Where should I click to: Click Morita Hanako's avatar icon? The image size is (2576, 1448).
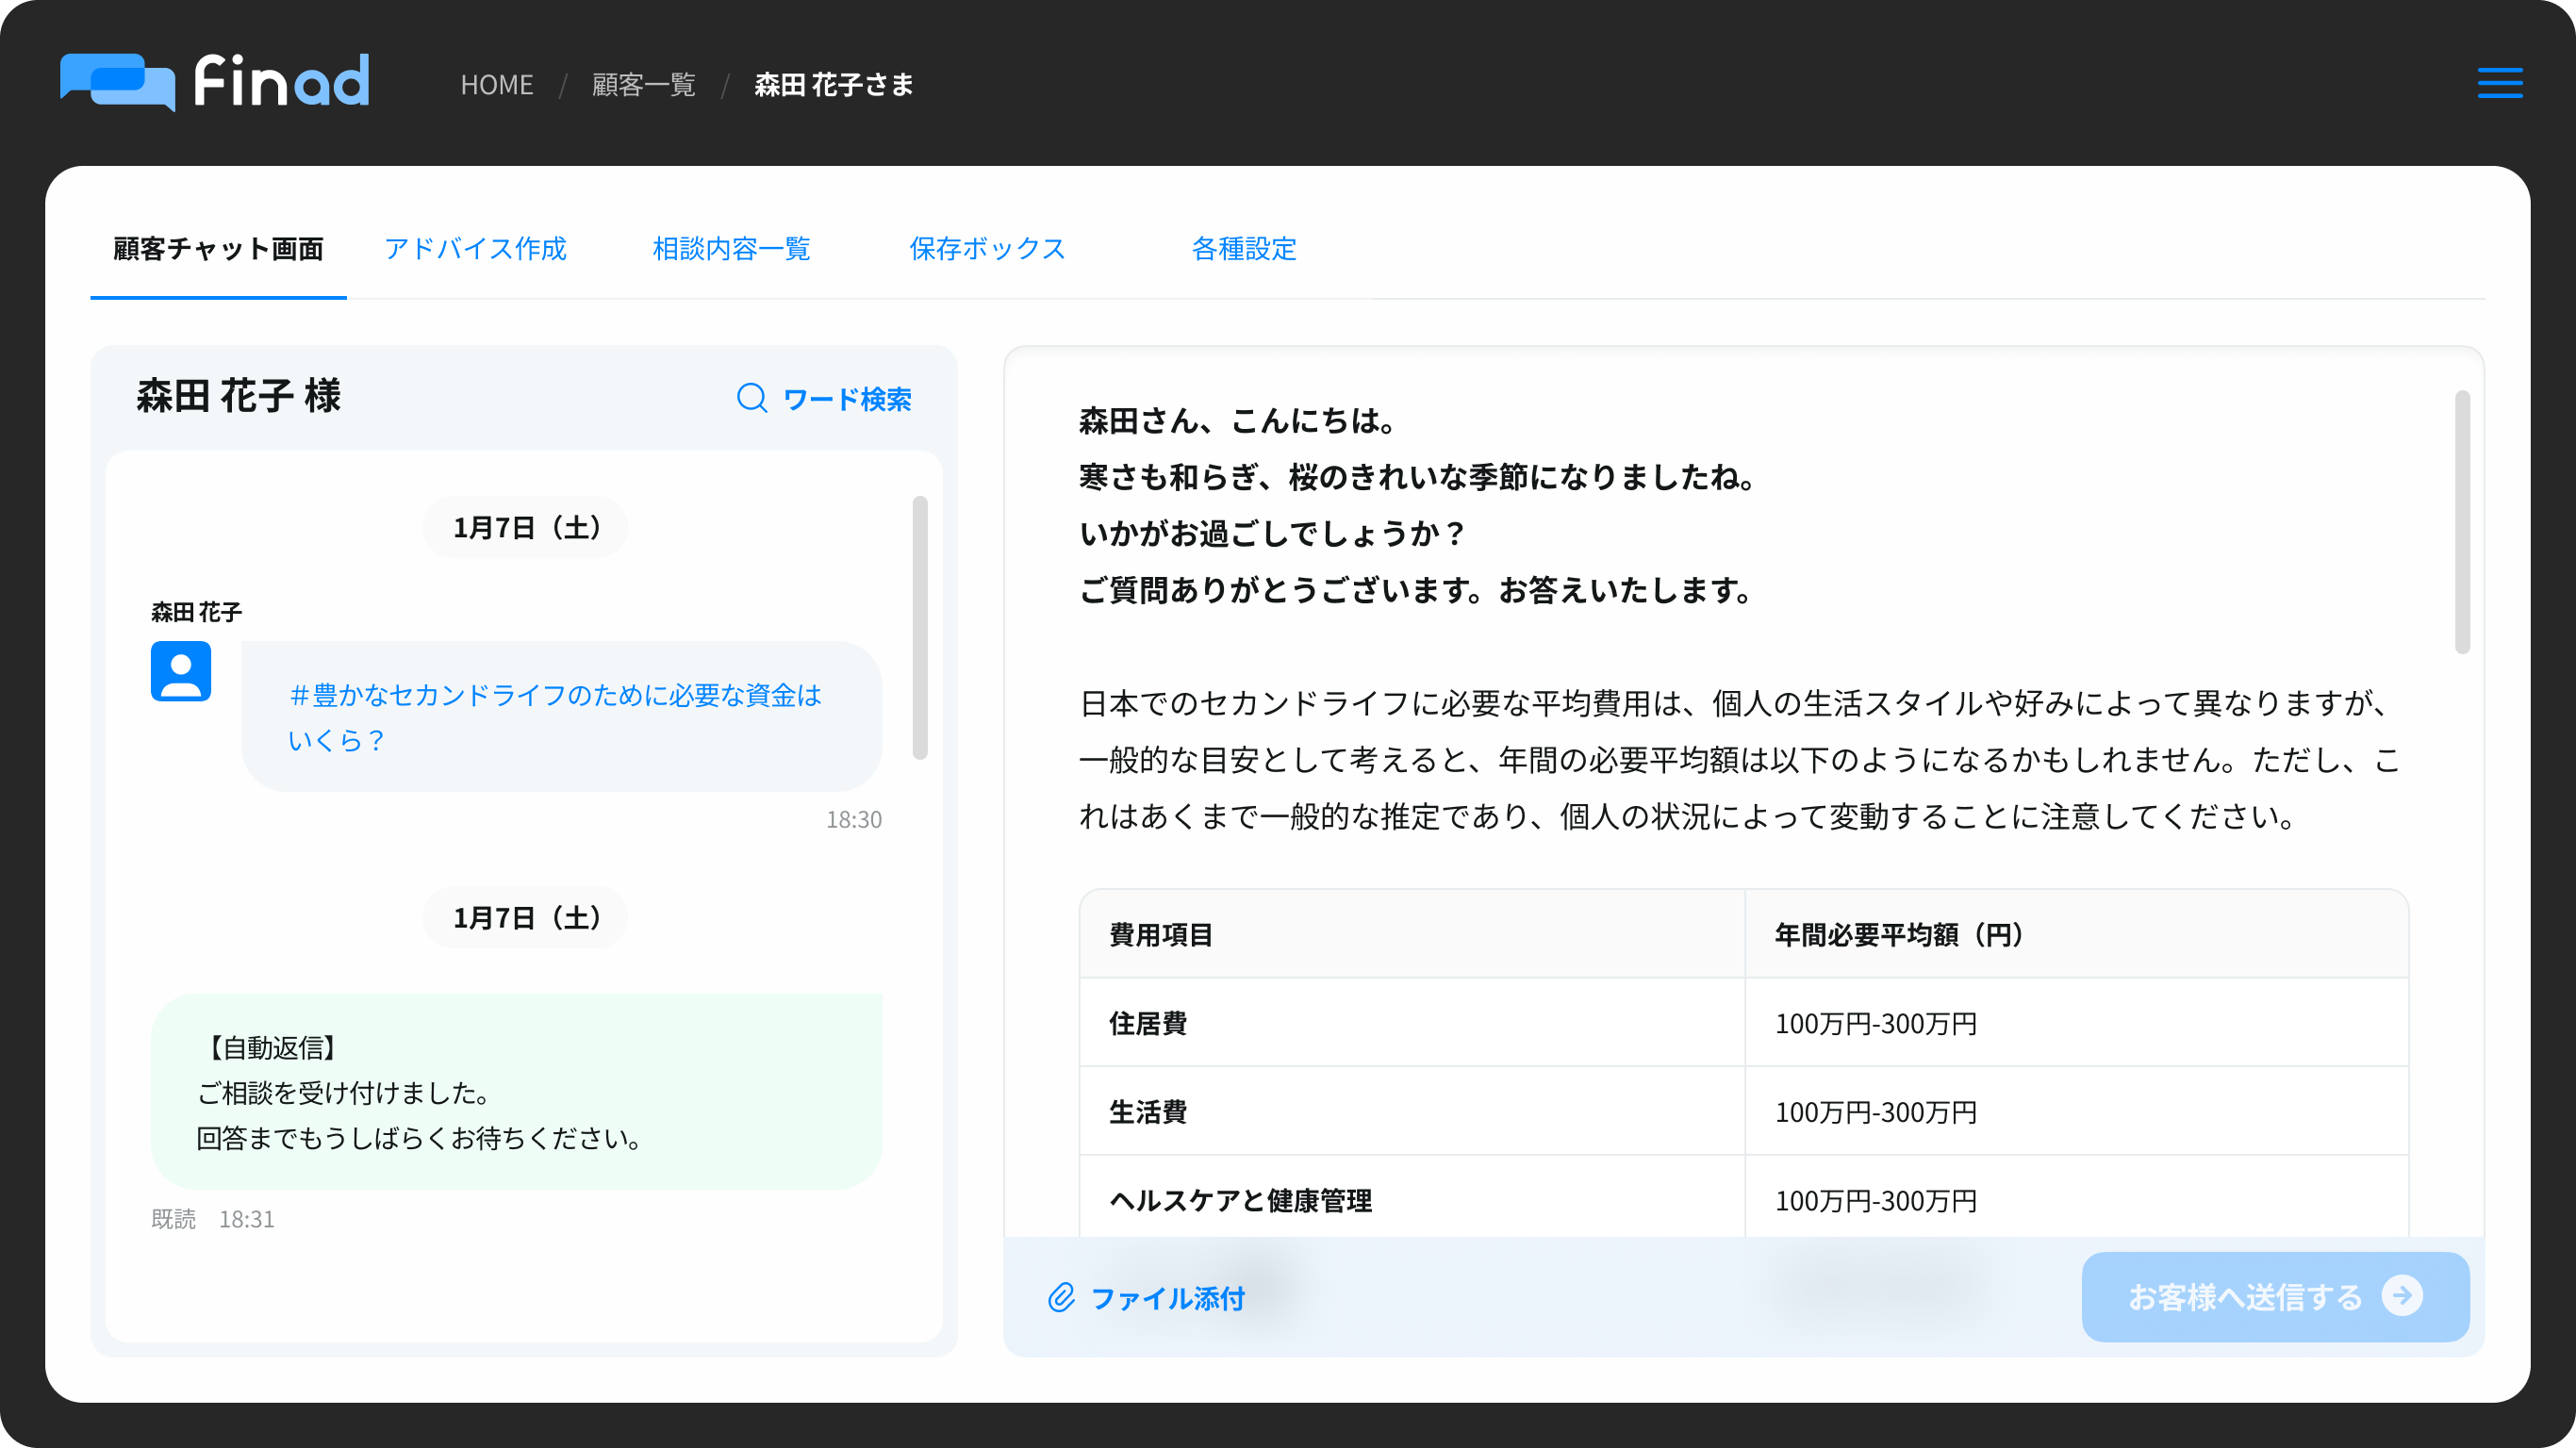tap(180, 672)
